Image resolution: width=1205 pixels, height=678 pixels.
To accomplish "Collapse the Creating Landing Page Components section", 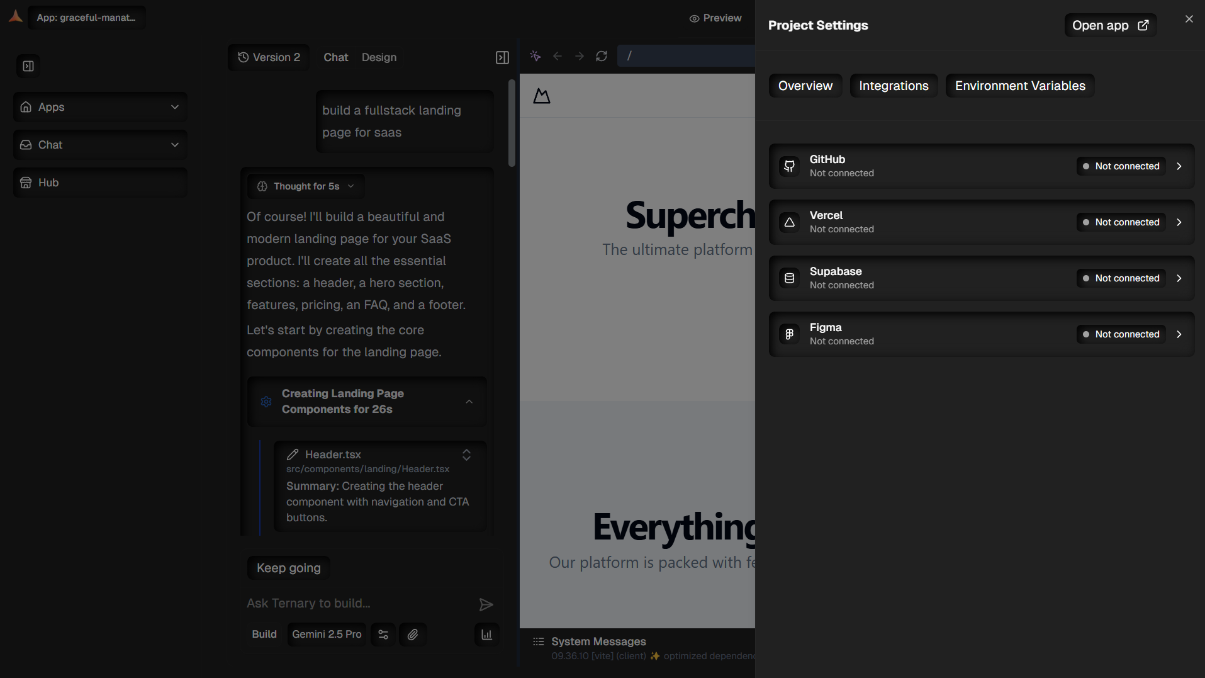I will pos(469,402).
